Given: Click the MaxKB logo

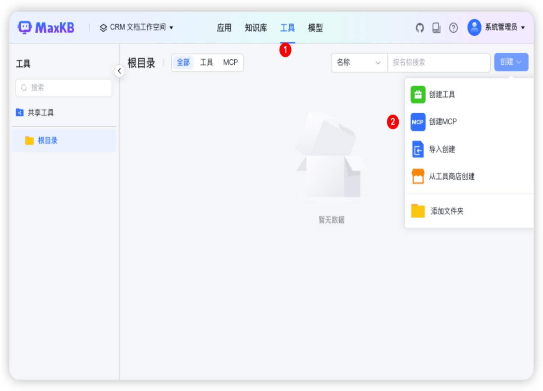Looking at the screenshot, I should pyautogui.click(x=46, y=28).
